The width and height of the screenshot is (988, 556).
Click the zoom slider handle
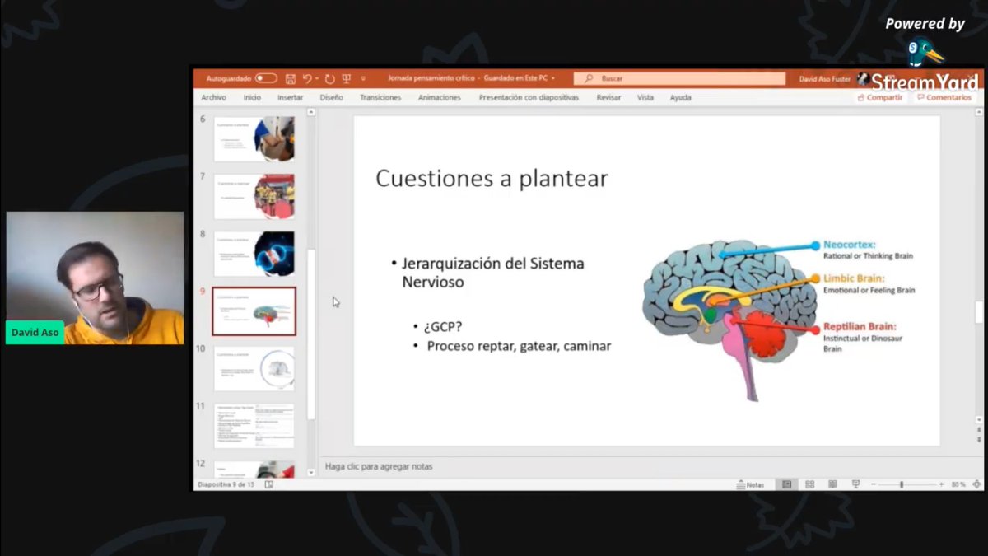tap(901, 484)
